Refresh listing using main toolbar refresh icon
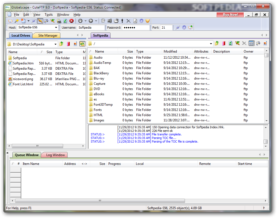 (65, 21)
